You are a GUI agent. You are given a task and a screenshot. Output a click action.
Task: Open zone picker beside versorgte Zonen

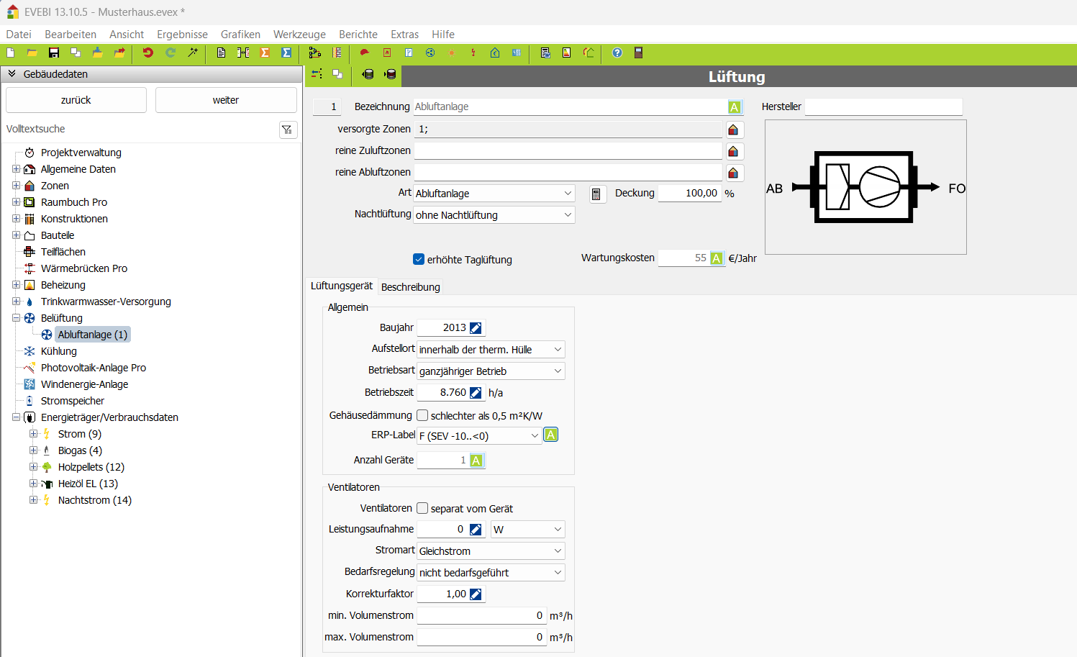733,130
